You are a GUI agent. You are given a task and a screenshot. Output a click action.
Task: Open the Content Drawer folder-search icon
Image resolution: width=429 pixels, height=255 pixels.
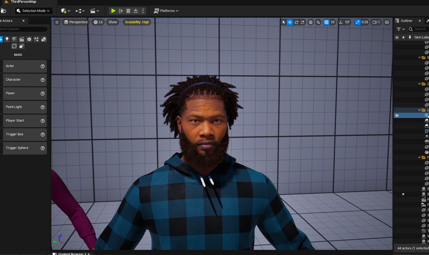point(3,11)
